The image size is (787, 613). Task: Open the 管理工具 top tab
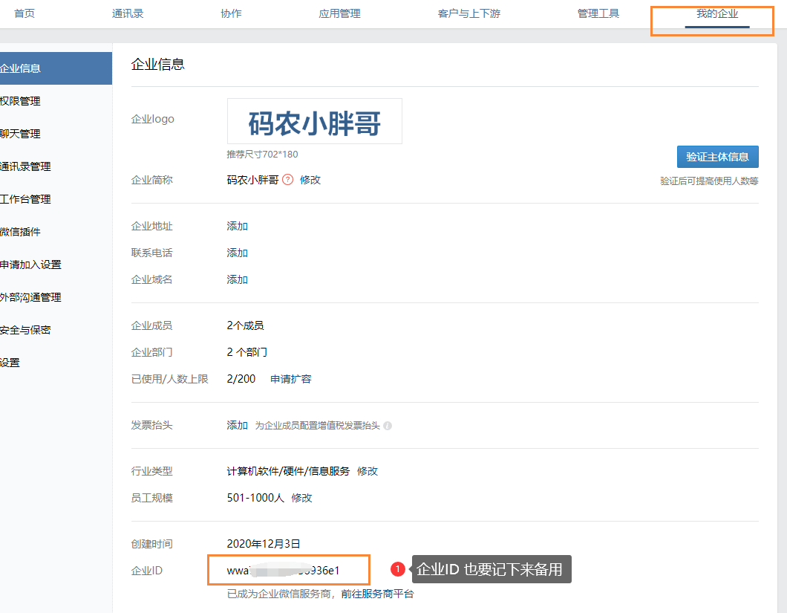(598, 13)
